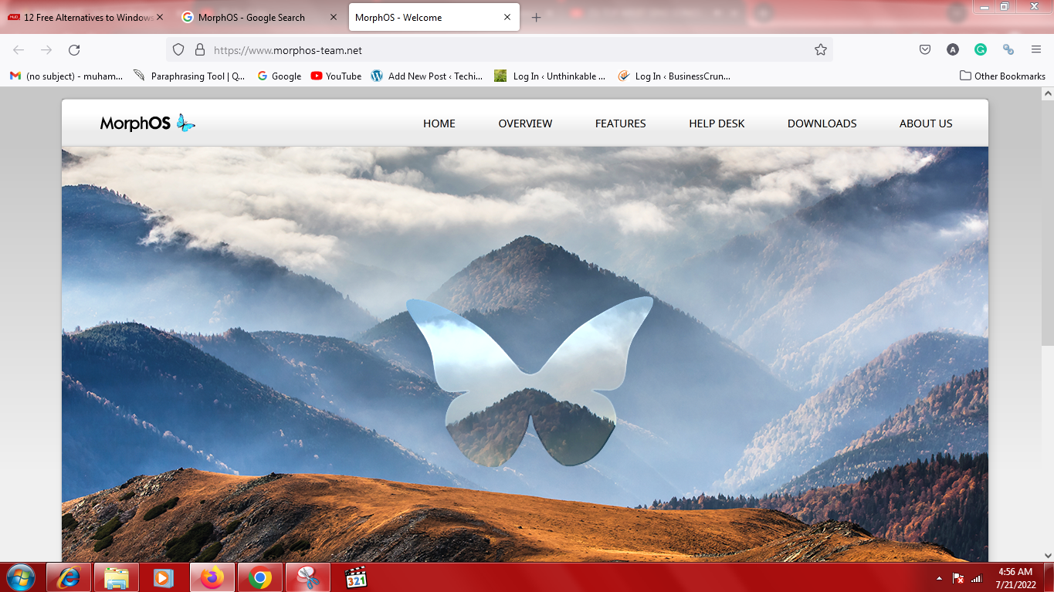
Task: Open the Firefox hamburger menu
Action: point(1036,49)
